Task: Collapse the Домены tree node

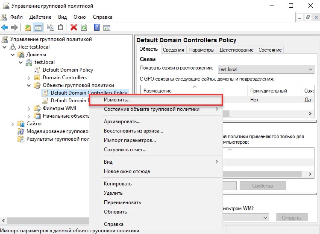Action: (x=13, y=55)
